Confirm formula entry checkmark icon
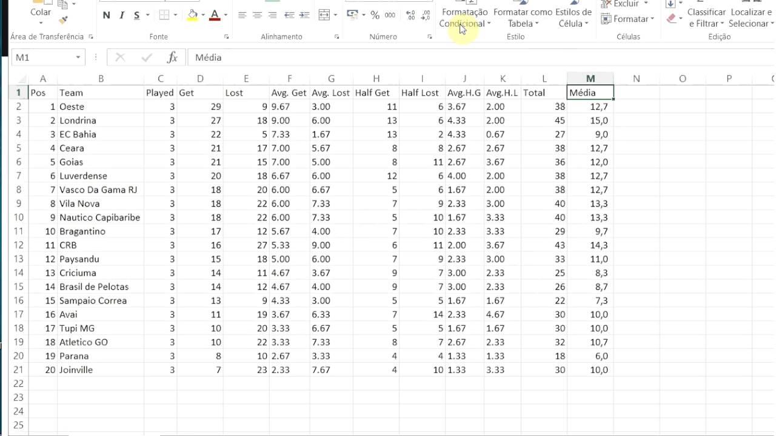This screenshot has width=776, height=436. (x=146, y=58)
